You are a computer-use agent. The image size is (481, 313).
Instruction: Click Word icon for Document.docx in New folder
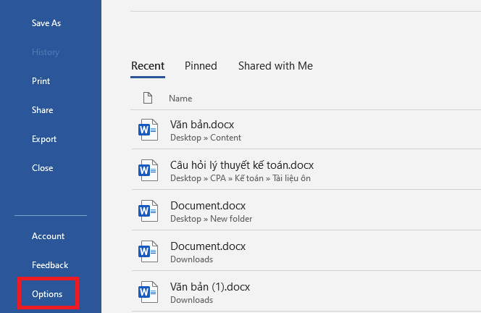tap(147, 212)
